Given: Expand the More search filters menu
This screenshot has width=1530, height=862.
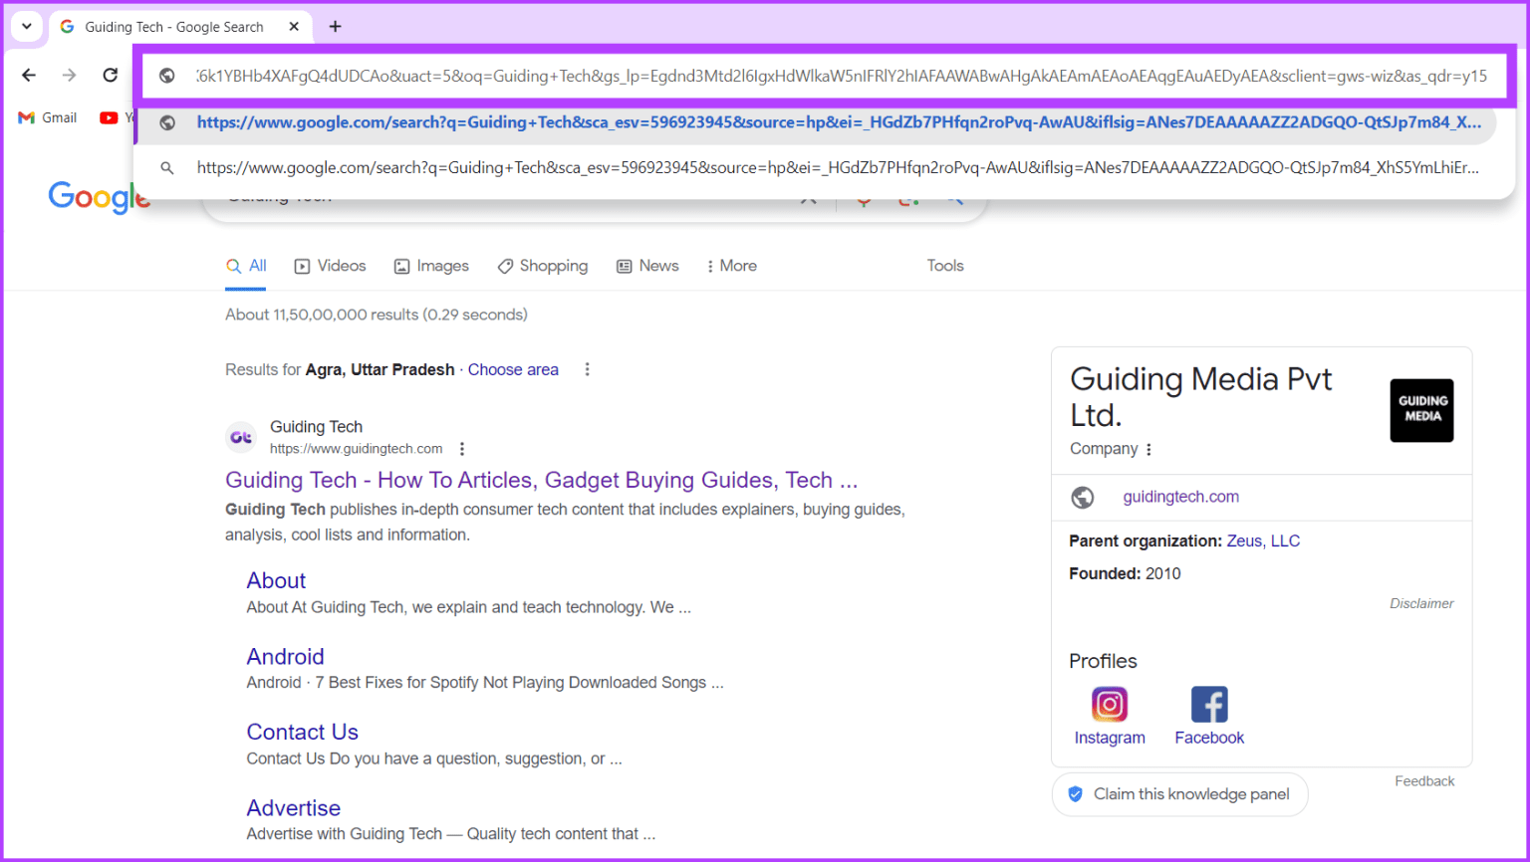Looking at the screenshot, I should (x=731, y=265).
